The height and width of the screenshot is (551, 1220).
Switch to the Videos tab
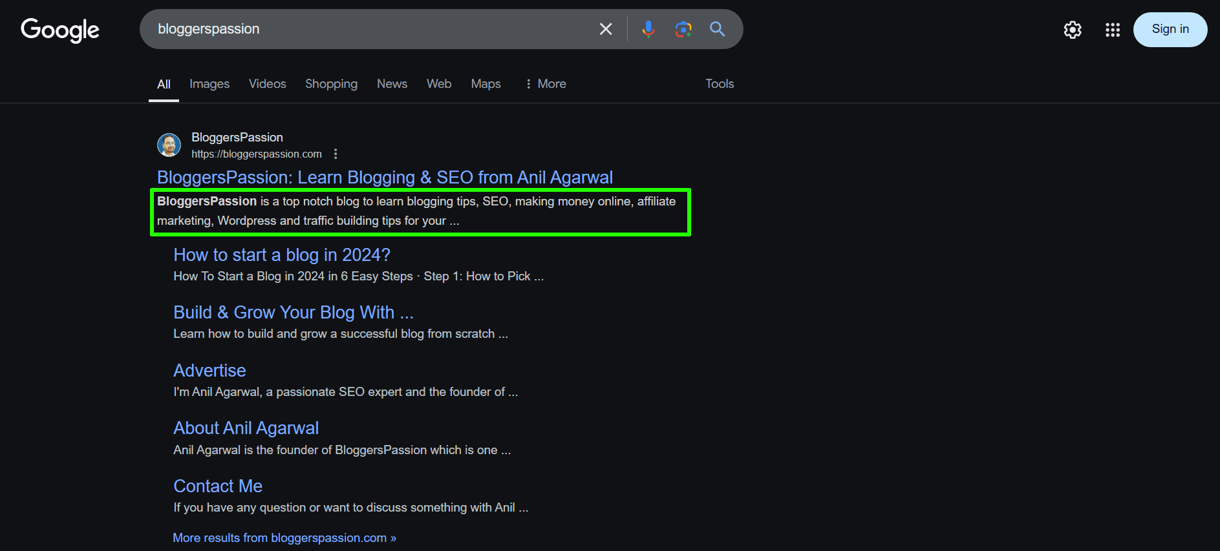click(x=268, y=84)
